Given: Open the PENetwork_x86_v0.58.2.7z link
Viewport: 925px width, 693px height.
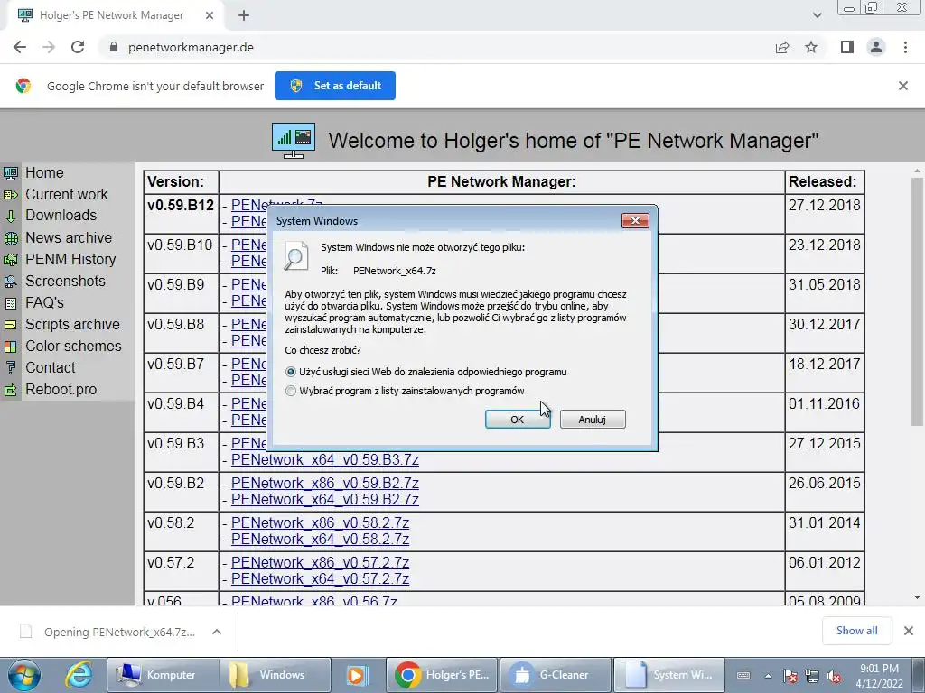Looking at the screenshot, I should (321, 522).
